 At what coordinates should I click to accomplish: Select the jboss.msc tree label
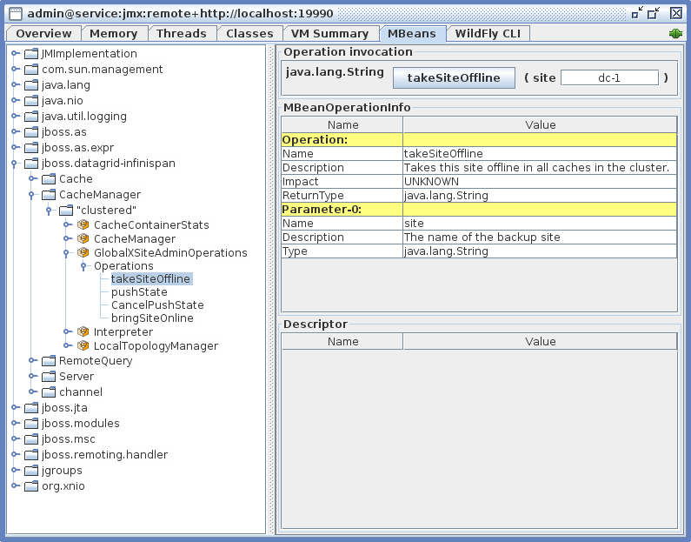(x=69, y=439)
